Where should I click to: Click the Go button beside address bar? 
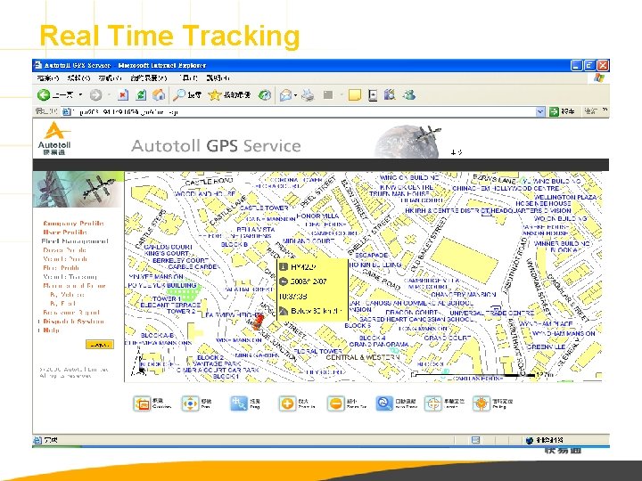pyautogui.click(x=562, y=111)
